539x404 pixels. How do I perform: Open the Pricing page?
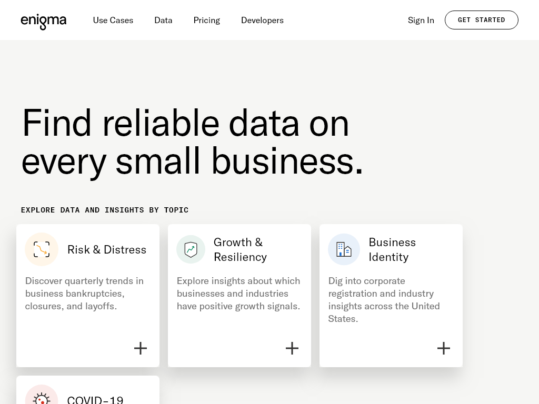tap(206, 20)
